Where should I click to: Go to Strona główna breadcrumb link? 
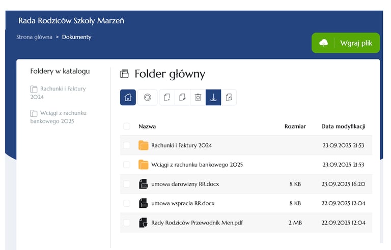coord(35,37)
